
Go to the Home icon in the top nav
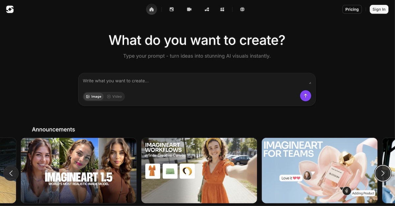(x=151, y=10)
